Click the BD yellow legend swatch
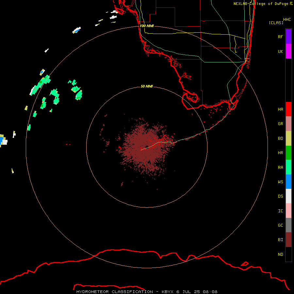The width and height of the screenshot is (294, 294). click(x=288, y=139)
